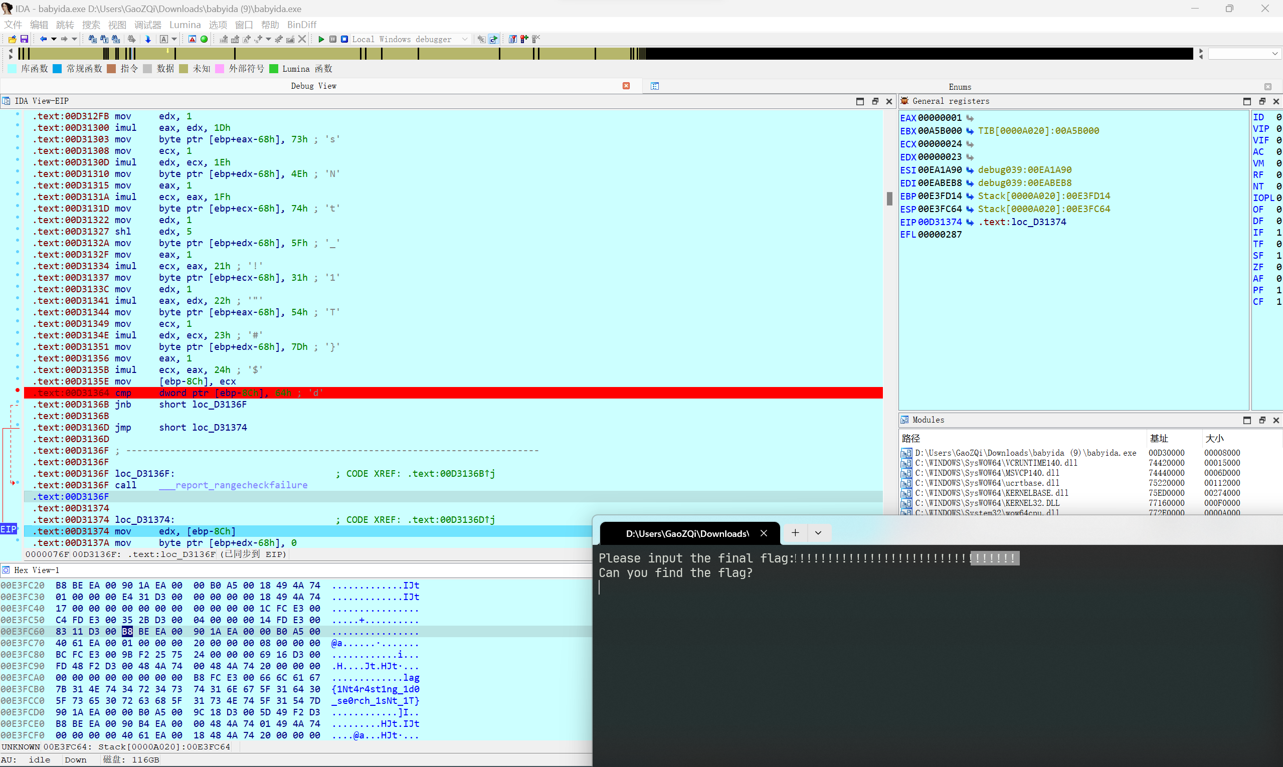Close terminal tab D:\Users\GaoZQi\Downloads
This screenshot has height=767, width=1283.
[x=764, y=533]
